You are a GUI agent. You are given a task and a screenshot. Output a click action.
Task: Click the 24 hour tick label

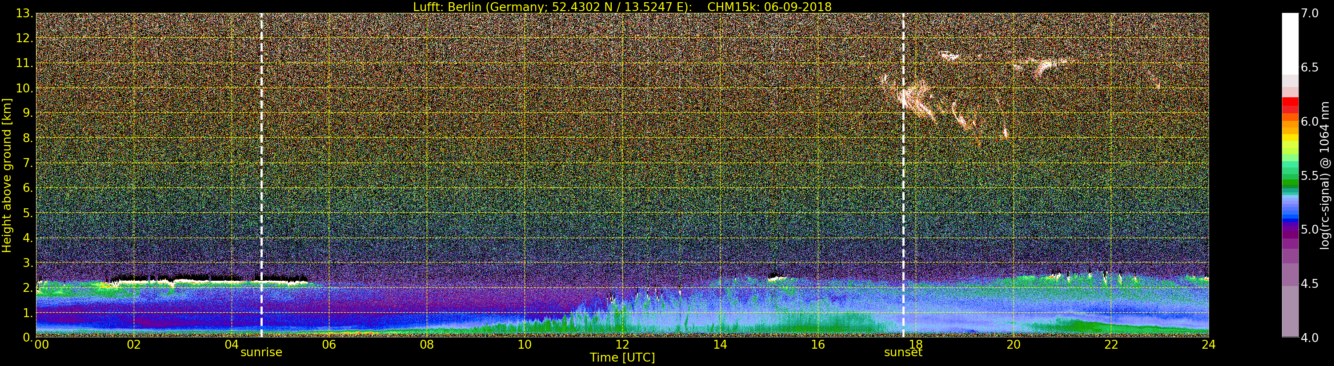point(1208,345)
